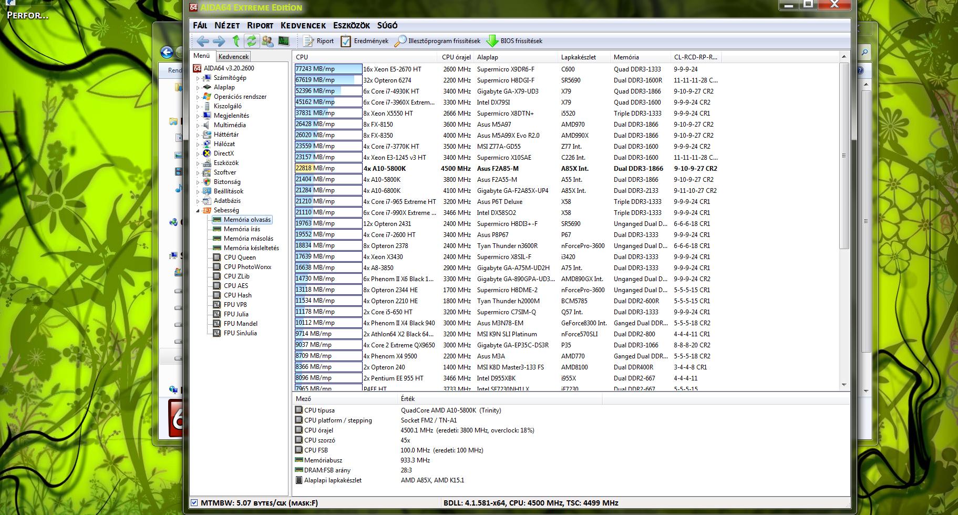958x515 pixels.
Task: Sort by the CPU órajel column header
Action: (456, 57)
